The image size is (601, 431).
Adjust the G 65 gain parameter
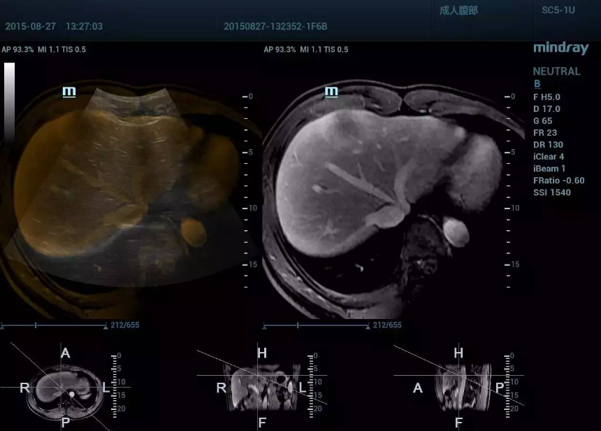coord(542,121)
